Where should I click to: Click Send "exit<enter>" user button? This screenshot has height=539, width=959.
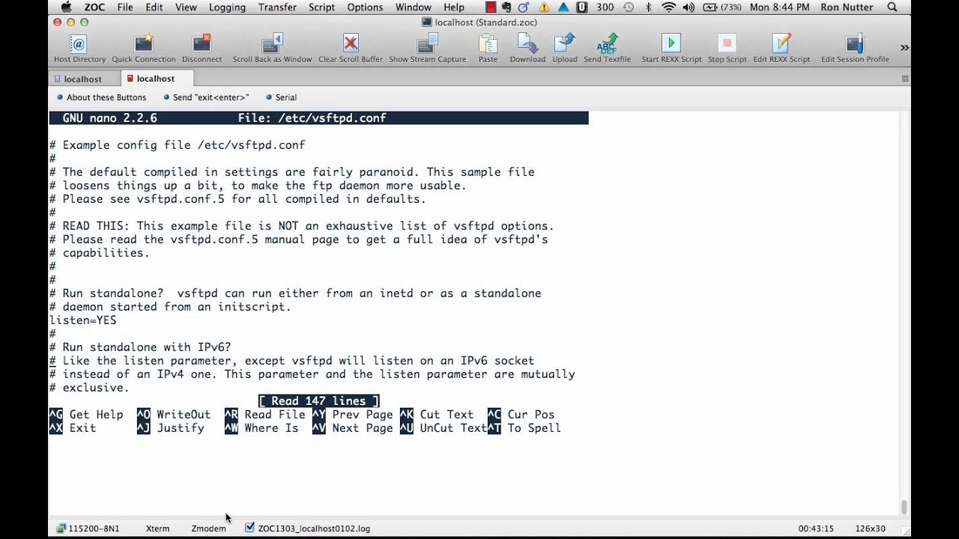pyautogui.click(x=205, y=97)
